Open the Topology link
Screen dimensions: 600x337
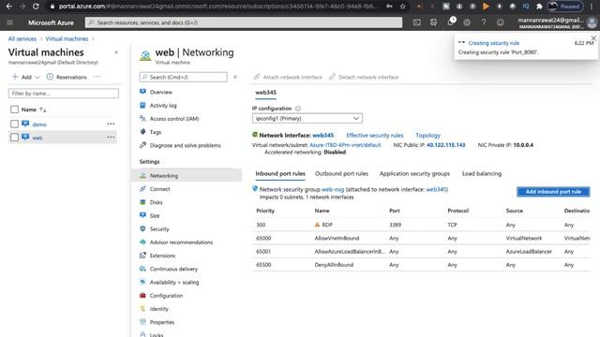pyautogui.click(x=427, y=135)
